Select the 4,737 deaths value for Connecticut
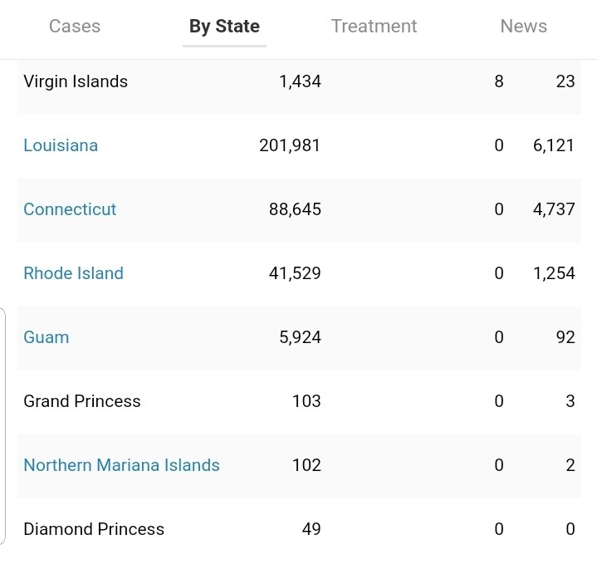This screenshot has height=574, width=597. [554, 209]
